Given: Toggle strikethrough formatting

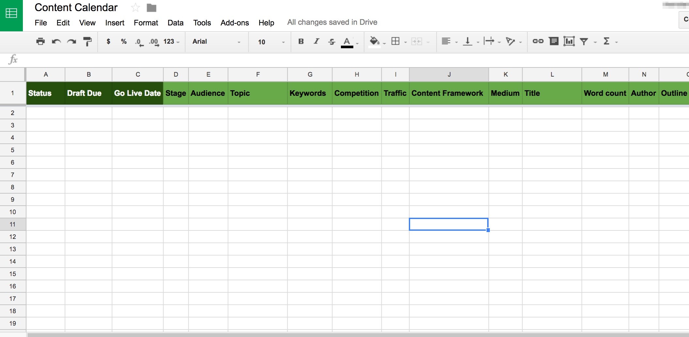Looking at the screenshot, I should [x=332, y=41].
